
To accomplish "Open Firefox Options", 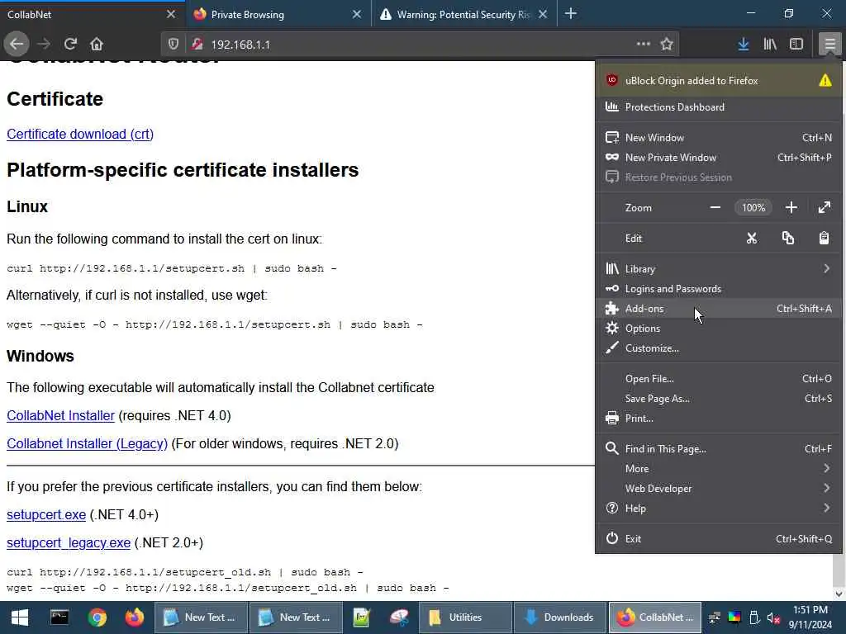I will pos(719,329).
